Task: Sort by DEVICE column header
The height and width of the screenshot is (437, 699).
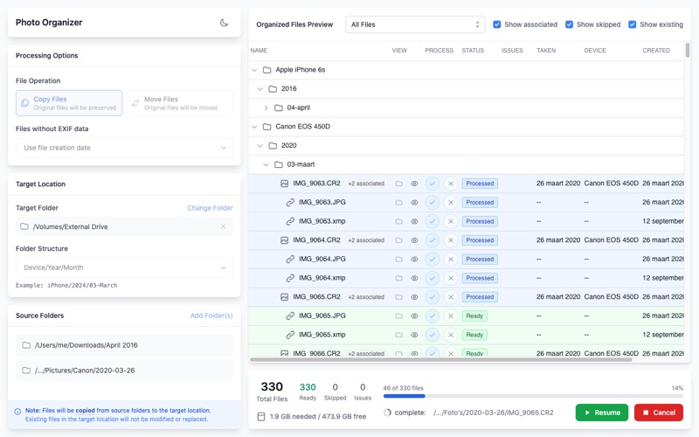Action: point(595,51)
